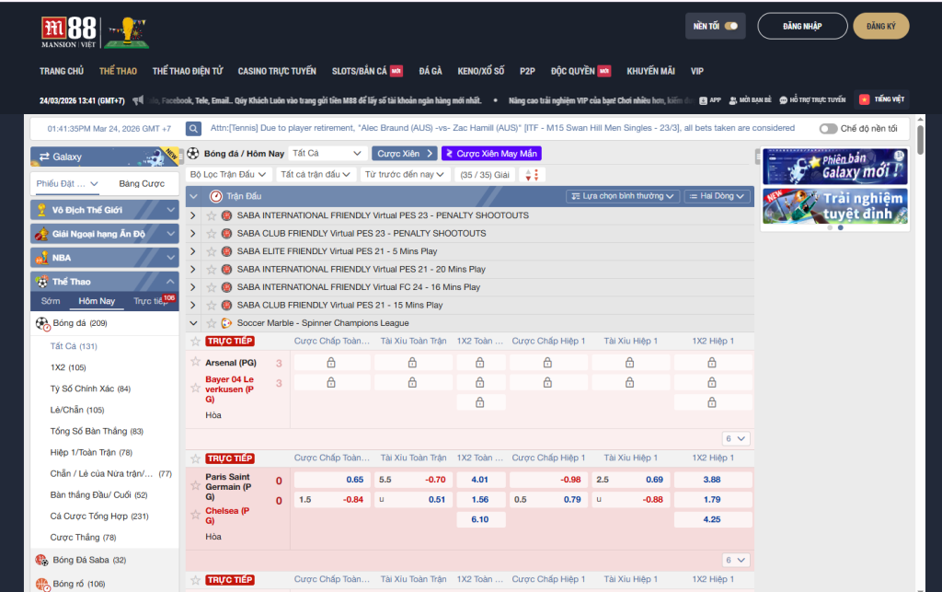942x592 pixels.
Task: Star the Chelsea (PG) team row
Action: coord(195,515)
